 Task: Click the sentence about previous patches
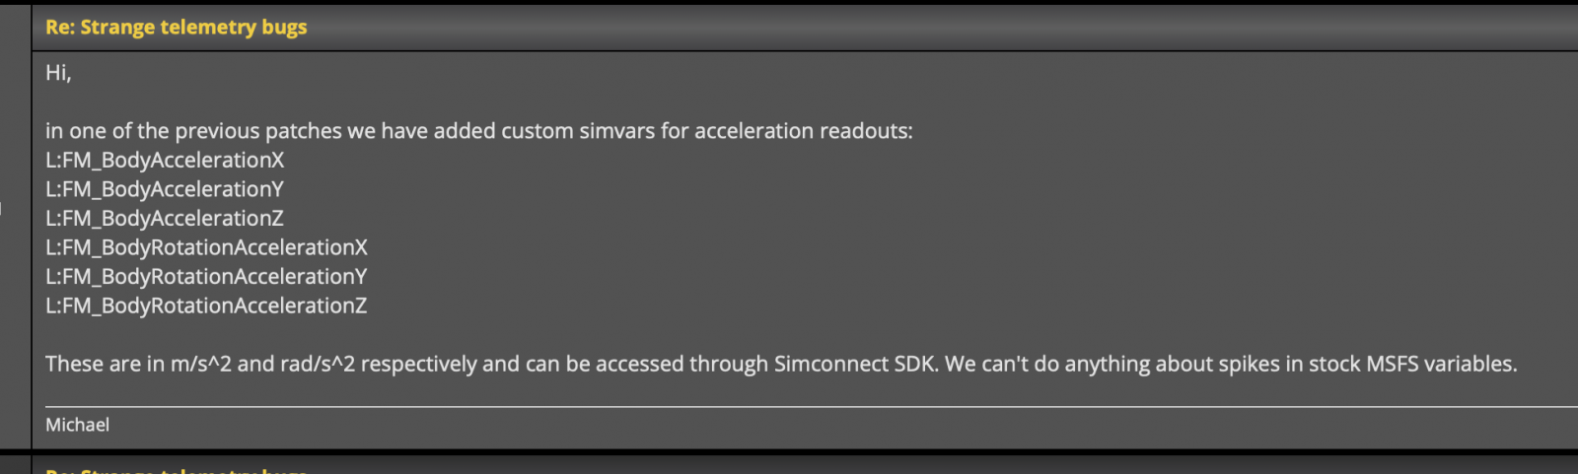pos(479,131)
